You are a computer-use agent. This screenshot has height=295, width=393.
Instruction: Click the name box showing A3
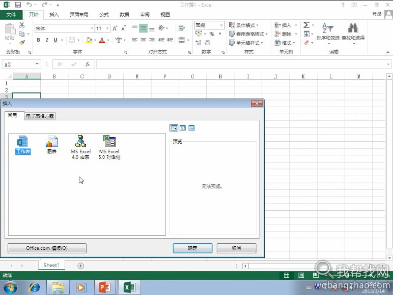21,64
